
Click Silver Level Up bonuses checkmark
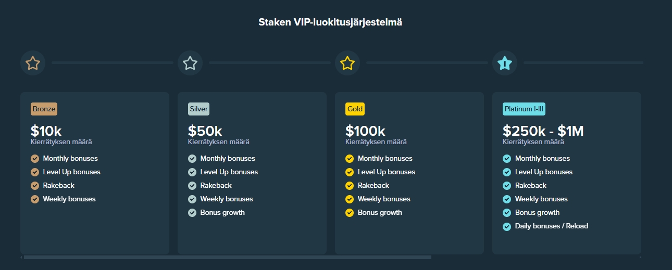point(192,172)
